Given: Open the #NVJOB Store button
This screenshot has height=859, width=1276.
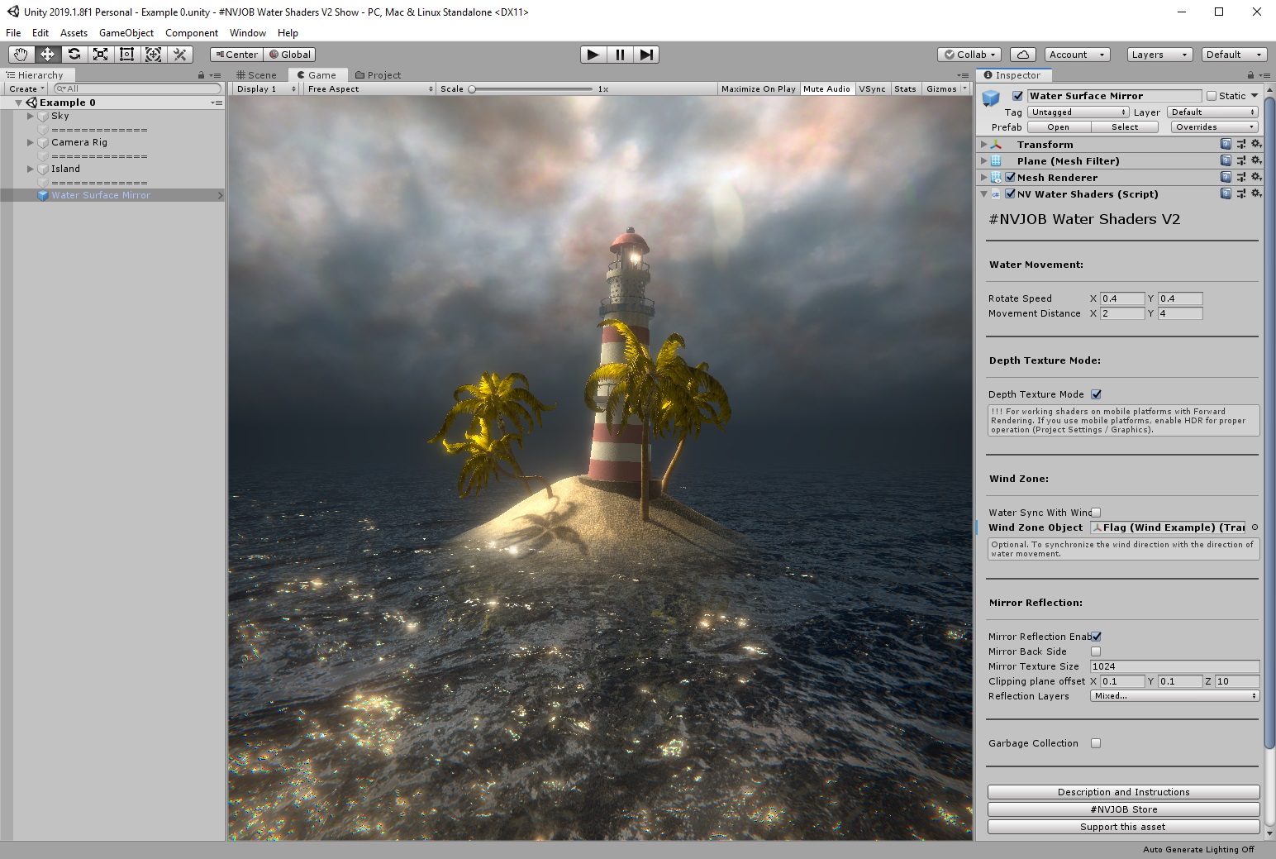Looking at the screenshot, I should (1123, 809).
